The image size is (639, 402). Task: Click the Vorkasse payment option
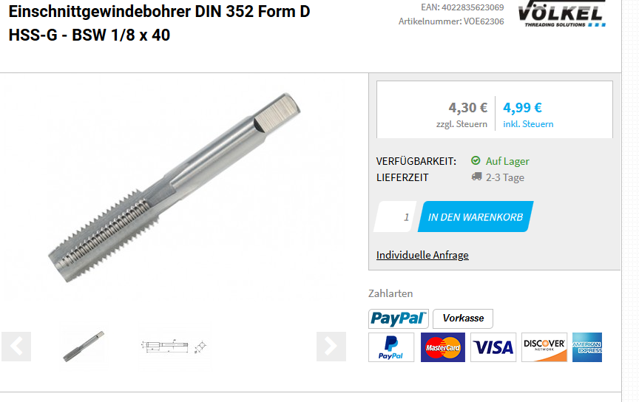[463, 318]
